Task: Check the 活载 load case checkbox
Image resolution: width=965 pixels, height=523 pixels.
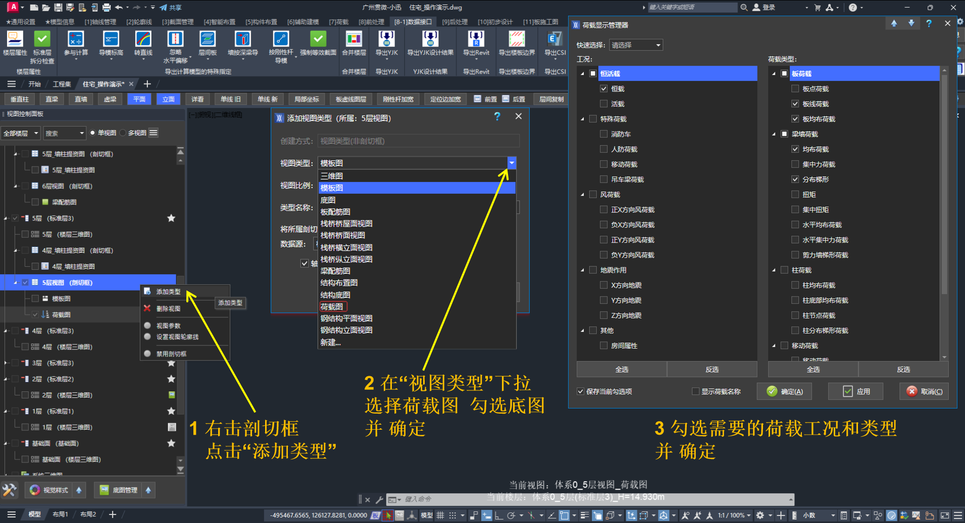Action: tap(603, 104)
